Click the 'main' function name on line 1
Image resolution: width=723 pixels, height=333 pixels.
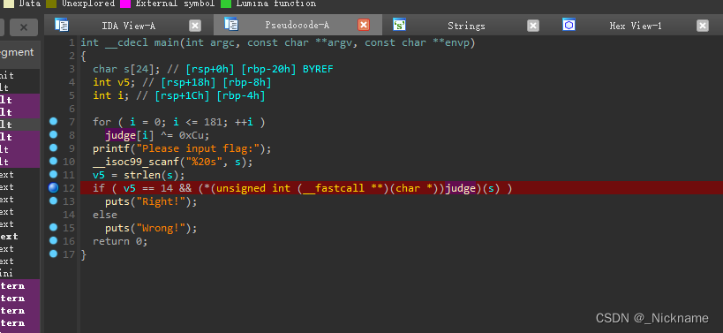[167, 43]
